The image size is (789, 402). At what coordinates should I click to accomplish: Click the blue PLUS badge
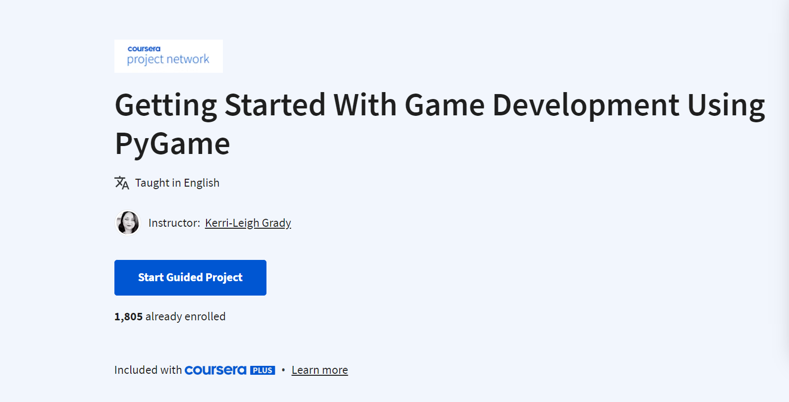[x=263, y=370]
